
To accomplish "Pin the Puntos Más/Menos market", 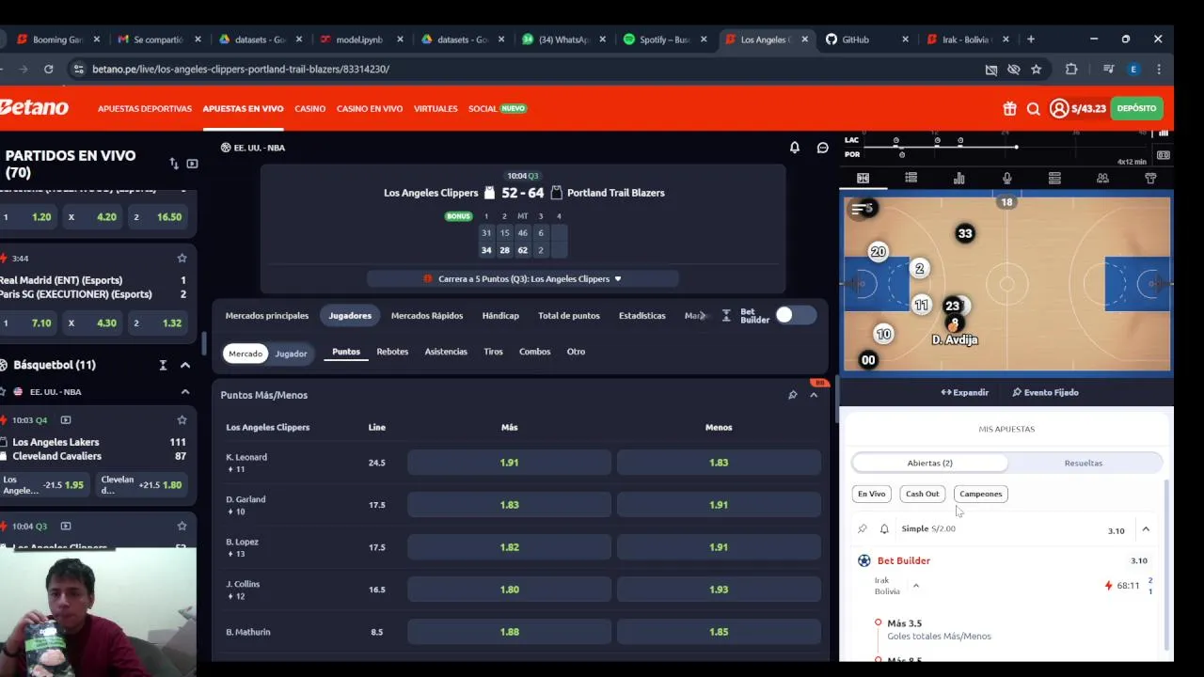I will click(793, 395).
